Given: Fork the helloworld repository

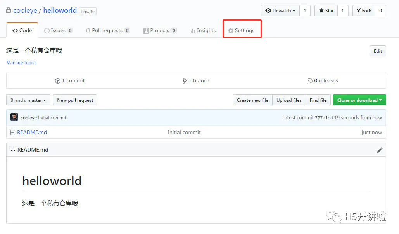Looking at the screenshot, I should [364, 11].
